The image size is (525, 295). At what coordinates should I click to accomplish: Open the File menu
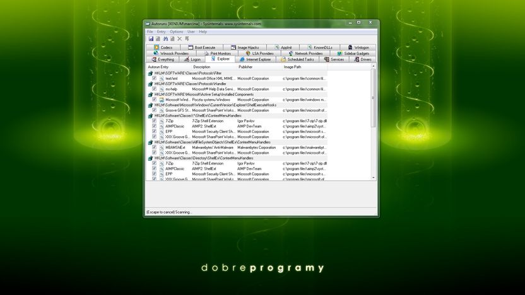(150, 32)
